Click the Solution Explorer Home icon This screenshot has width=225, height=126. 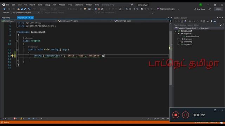tap(182, 21)
